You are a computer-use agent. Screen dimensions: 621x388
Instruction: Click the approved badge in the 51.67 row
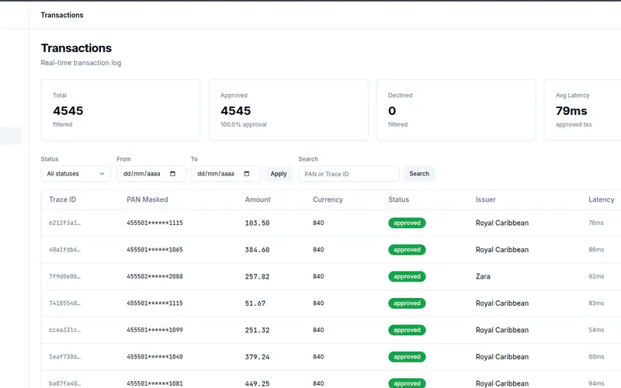click(407, 303)
